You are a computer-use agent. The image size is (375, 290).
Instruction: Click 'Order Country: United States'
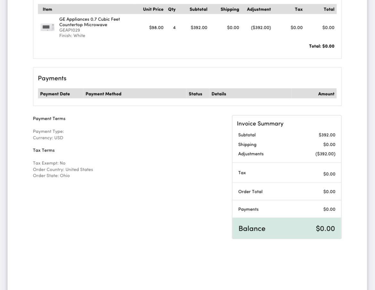coord(63,170)
